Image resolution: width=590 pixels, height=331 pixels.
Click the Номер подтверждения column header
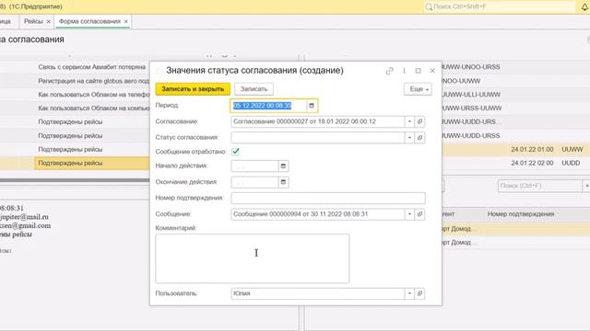tap(521, 214)
